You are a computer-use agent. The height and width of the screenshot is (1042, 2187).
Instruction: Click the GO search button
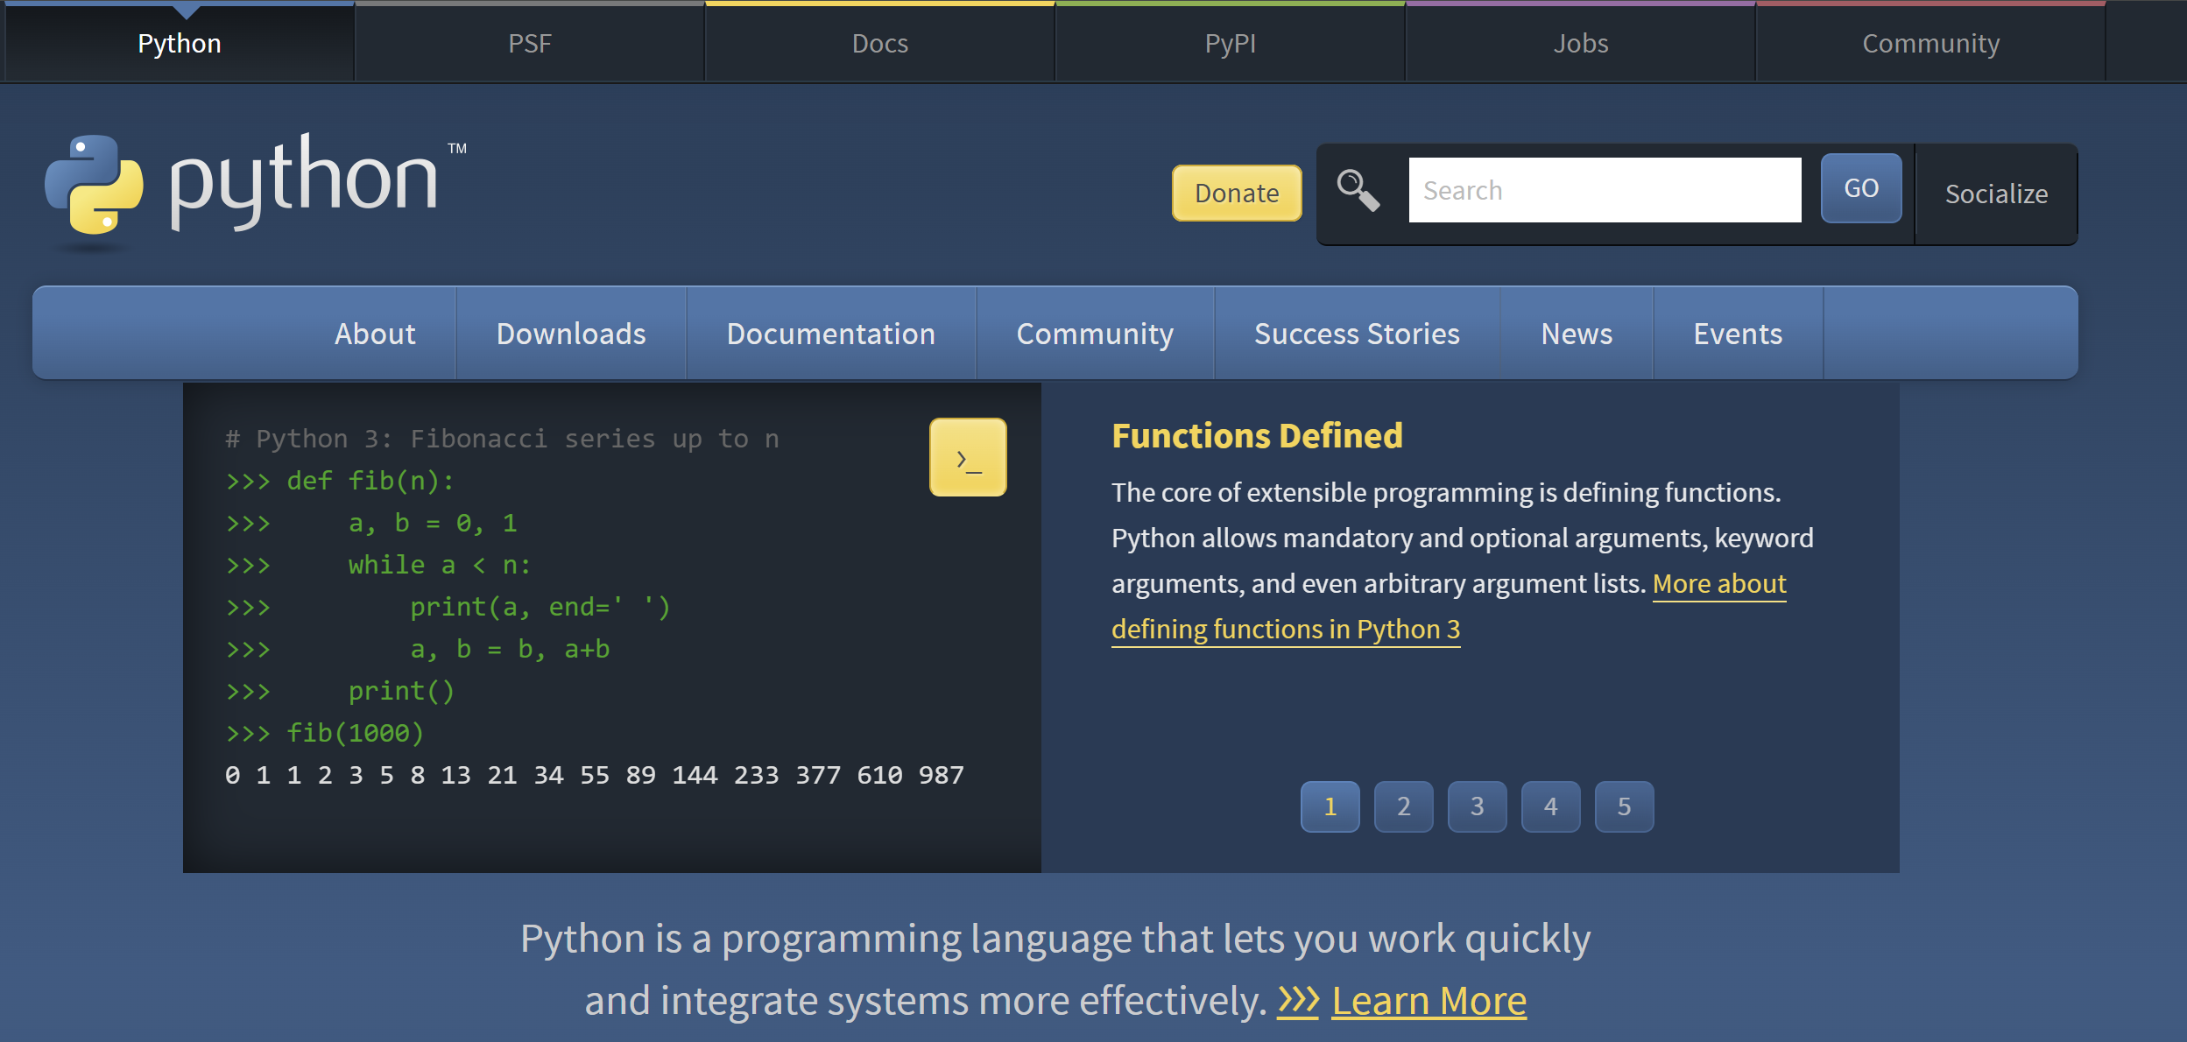(x=1860, y=188)
